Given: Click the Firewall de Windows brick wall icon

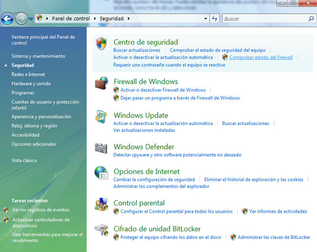Looking at the screenshot, I should (x=101, y=83).
